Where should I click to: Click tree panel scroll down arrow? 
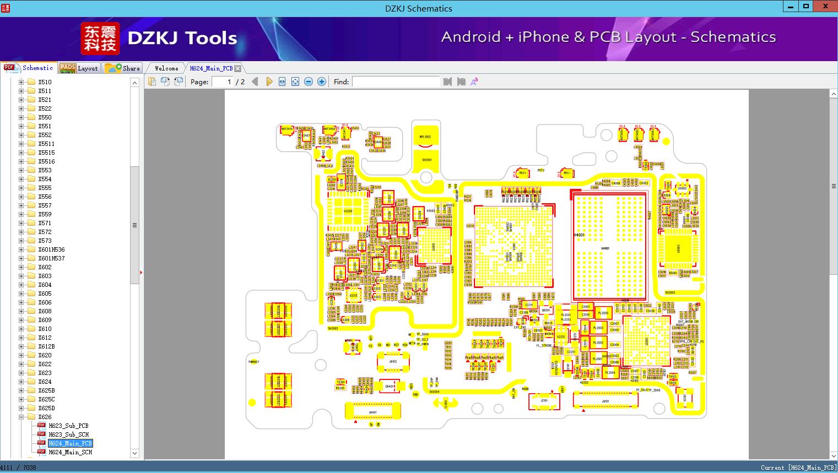click(x=134, y=453)
